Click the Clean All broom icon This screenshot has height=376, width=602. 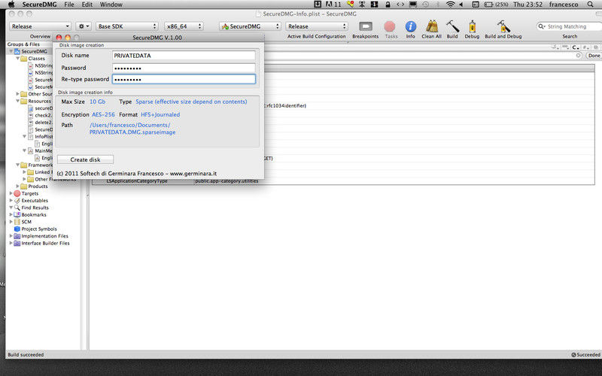point(431,26)
